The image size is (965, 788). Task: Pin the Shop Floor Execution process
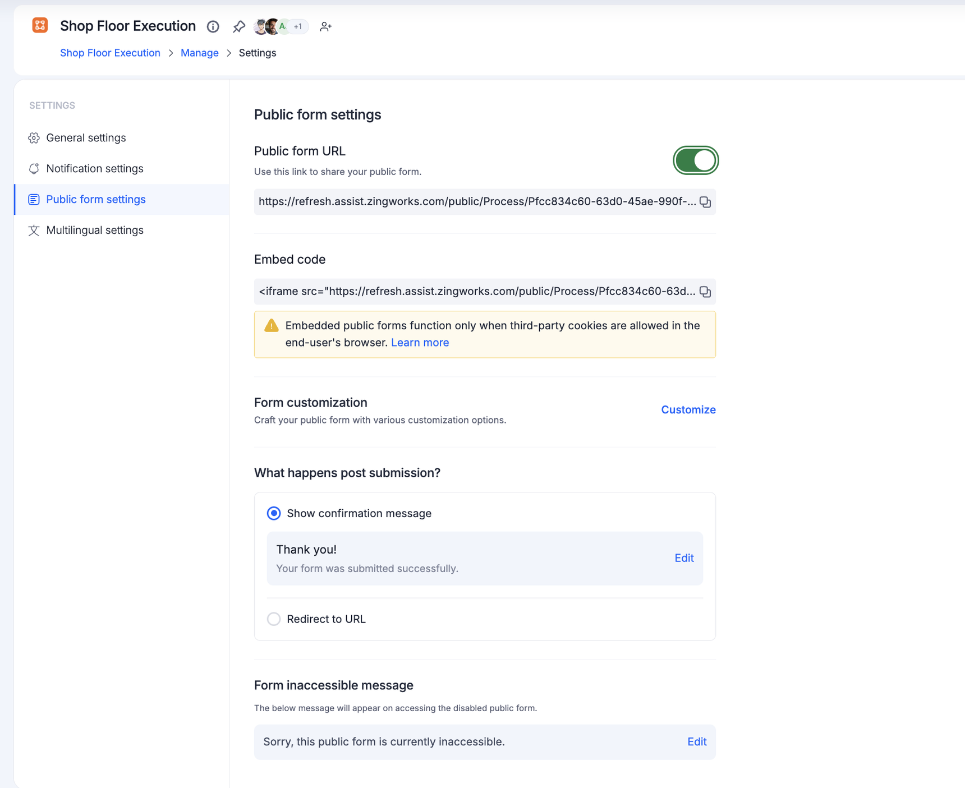(x=239, y=26)
